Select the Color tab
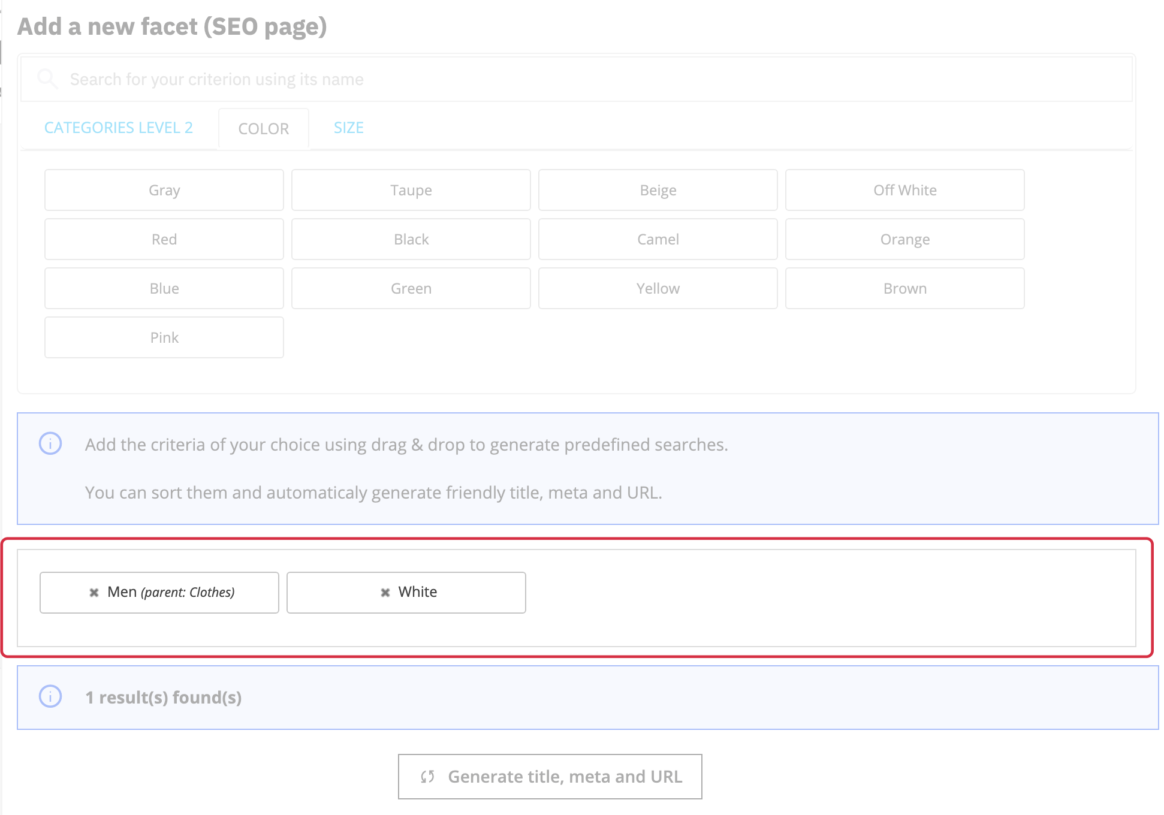The height and width of the screenshot is (815, 1164). click(264, 128)
